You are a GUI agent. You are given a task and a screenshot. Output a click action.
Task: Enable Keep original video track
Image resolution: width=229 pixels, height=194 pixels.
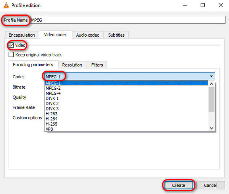11,55
